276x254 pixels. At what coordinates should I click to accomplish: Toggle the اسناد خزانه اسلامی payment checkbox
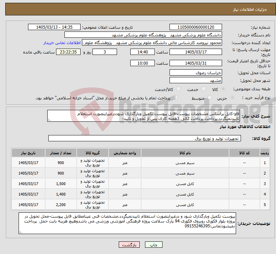pyautogui.click(x=175, y=97)
